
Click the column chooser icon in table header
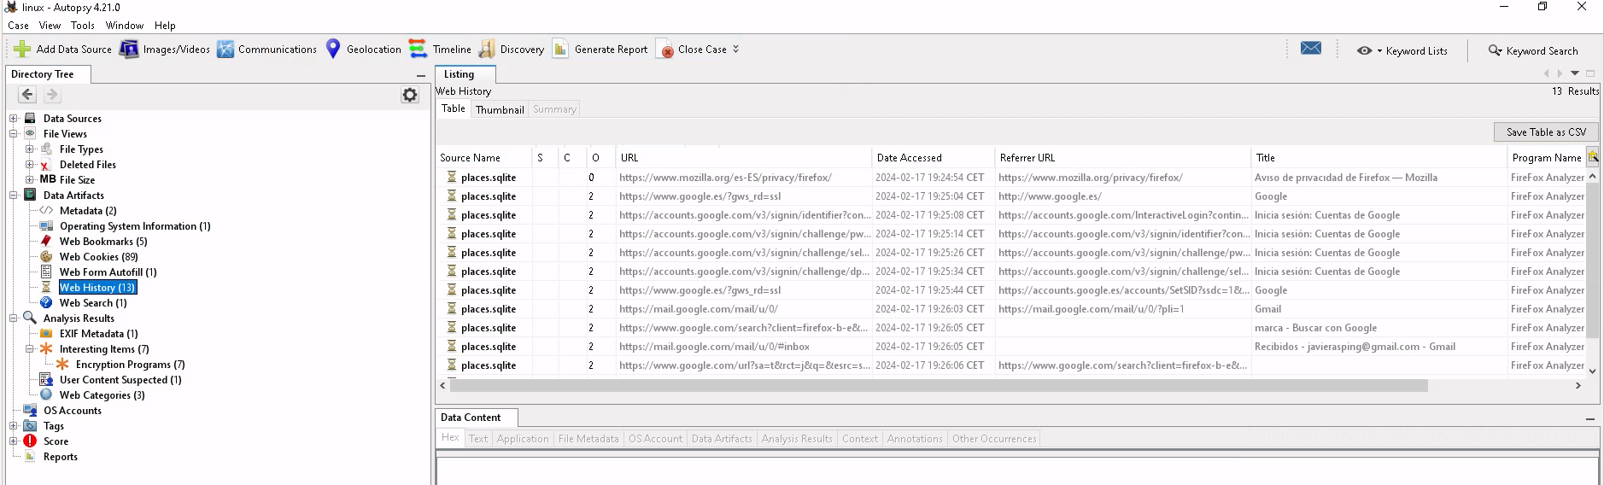[x=1593, y=157]
